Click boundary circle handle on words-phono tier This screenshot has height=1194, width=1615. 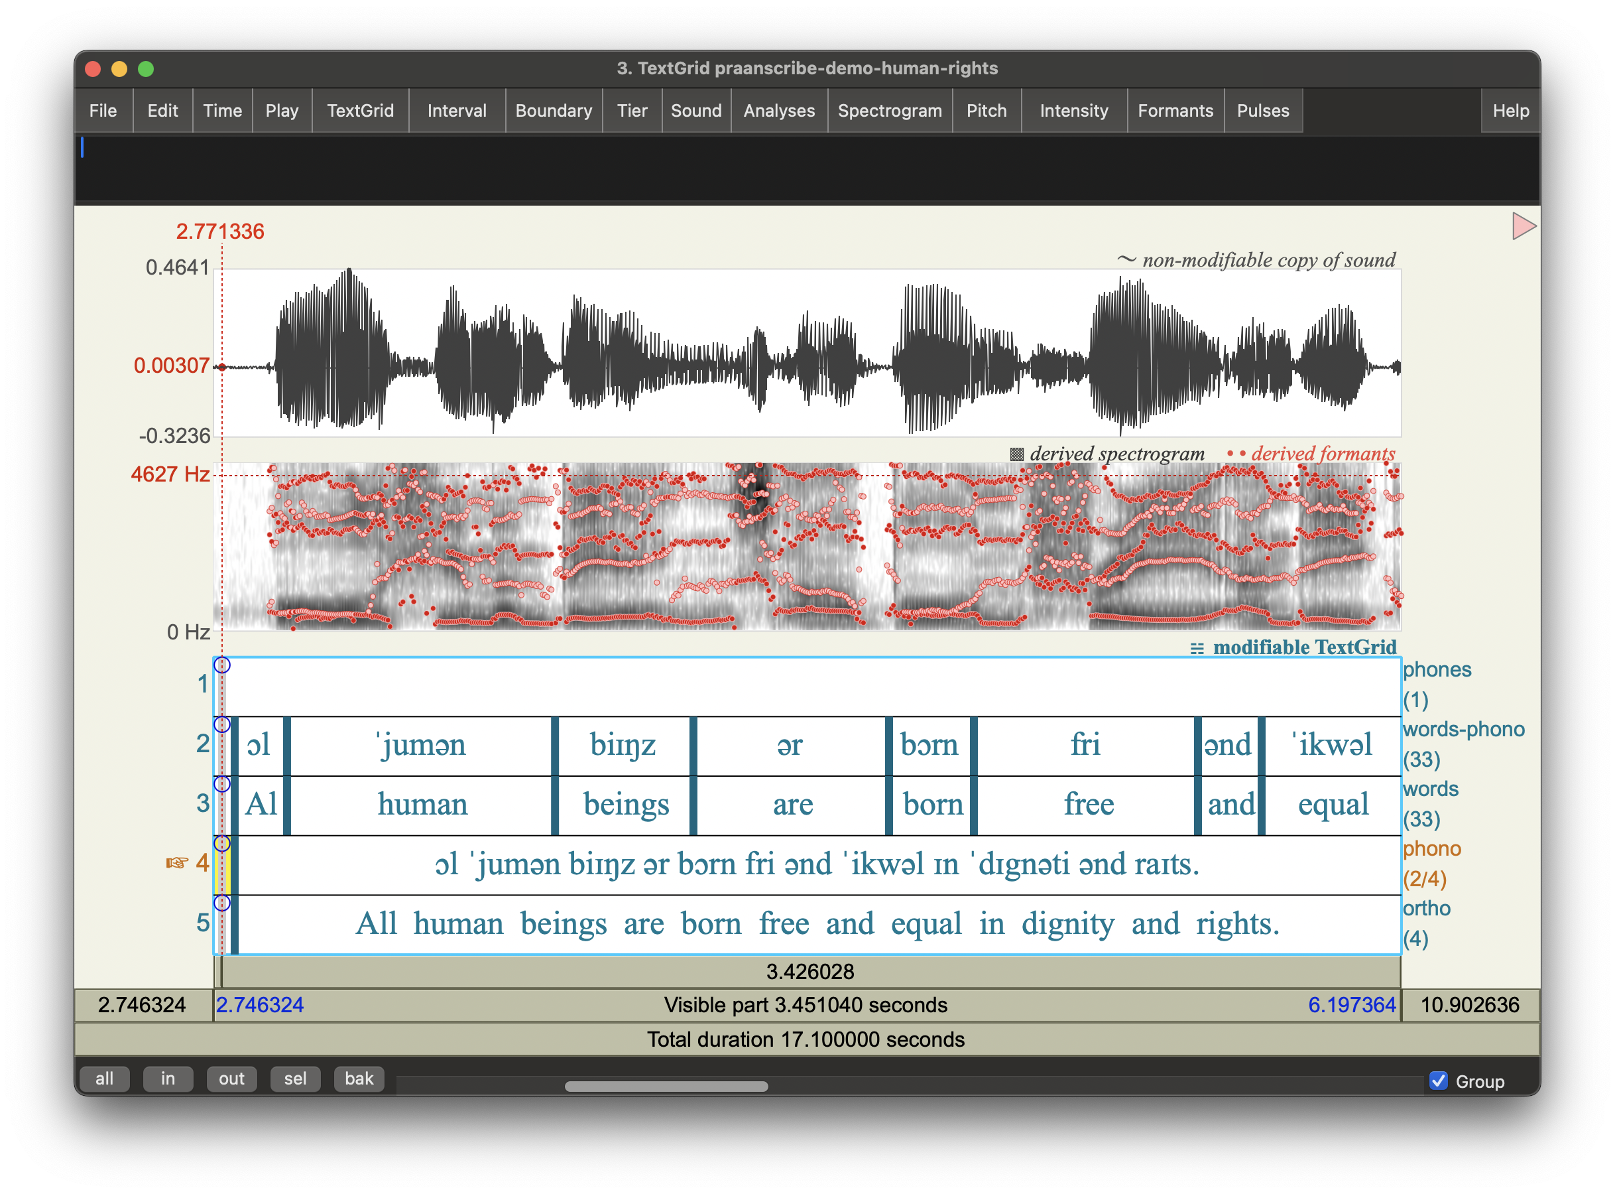pos(221,724)
